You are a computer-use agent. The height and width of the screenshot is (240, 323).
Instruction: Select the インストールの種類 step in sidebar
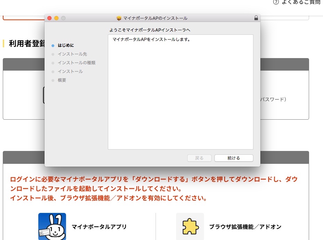77,63
